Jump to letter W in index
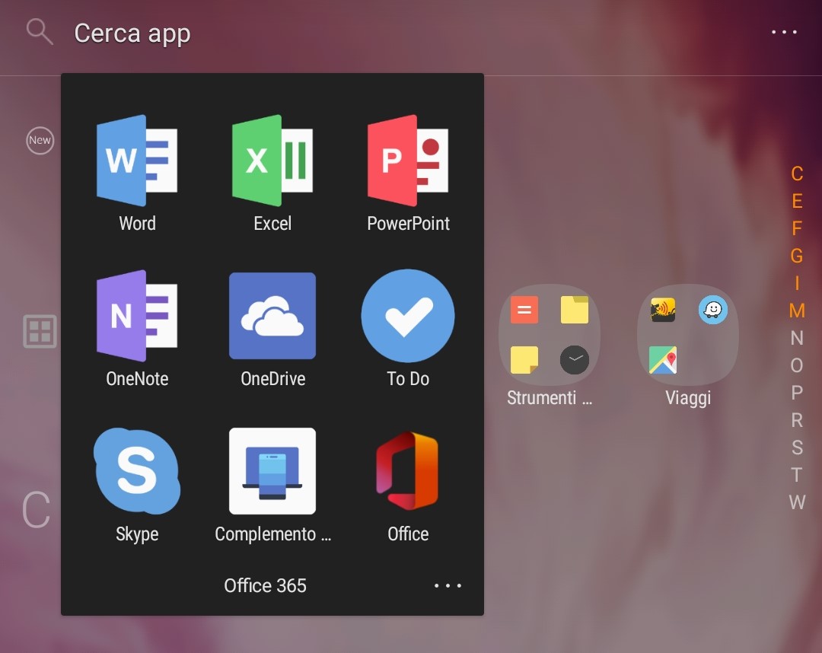The width and height of the screenshot is (822, 653). pyautogui.click(x=797, y=502)
